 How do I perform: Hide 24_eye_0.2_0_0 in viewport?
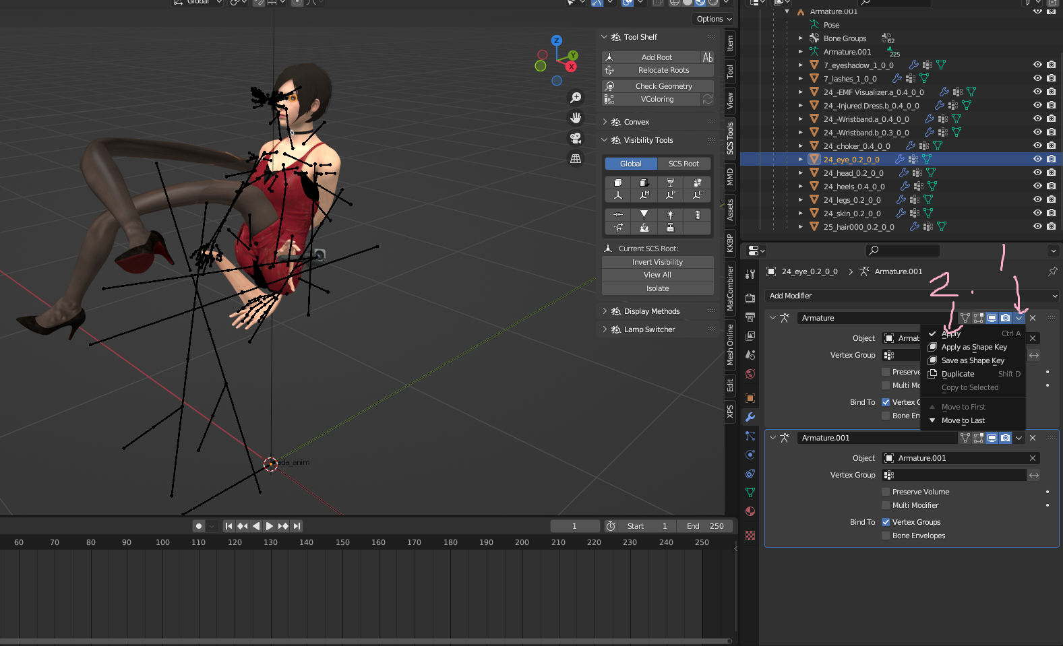click(x=1037, y=160)
